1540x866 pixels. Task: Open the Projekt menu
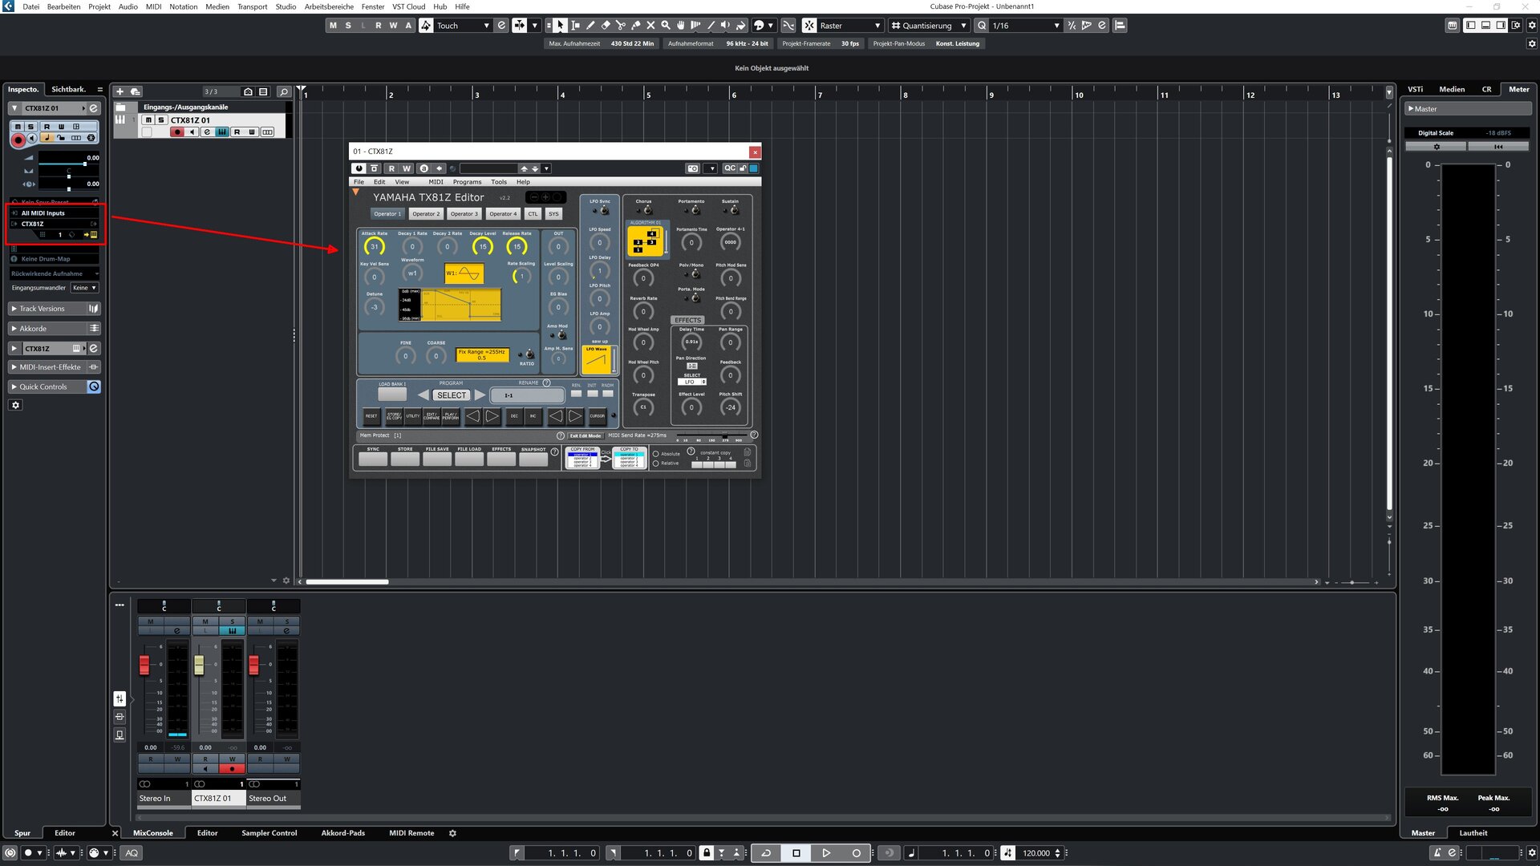click(99, 6)
